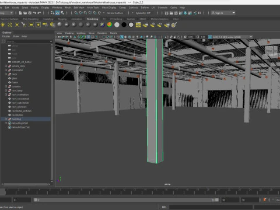
Task: Toggle snap to grids magnet icon
Action: pos(76,13)
